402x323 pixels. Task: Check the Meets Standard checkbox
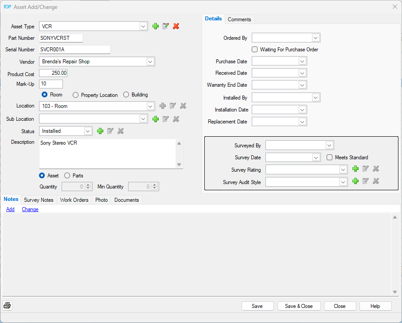[329, 158]
